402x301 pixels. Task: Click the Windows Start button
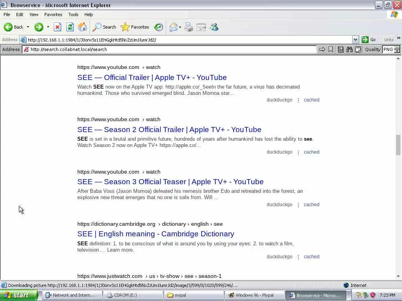click(x=19, y=296)
